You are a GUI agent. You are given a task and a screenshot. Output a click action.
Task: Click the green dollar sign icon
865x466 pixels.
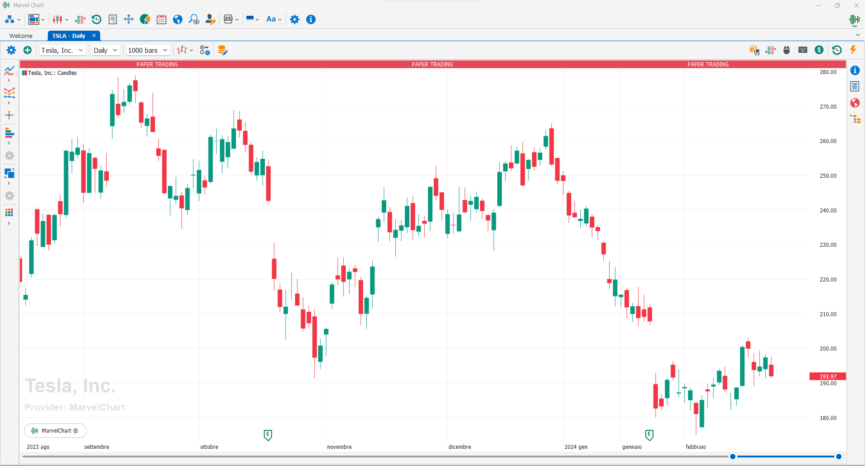[x=819, y=50]
